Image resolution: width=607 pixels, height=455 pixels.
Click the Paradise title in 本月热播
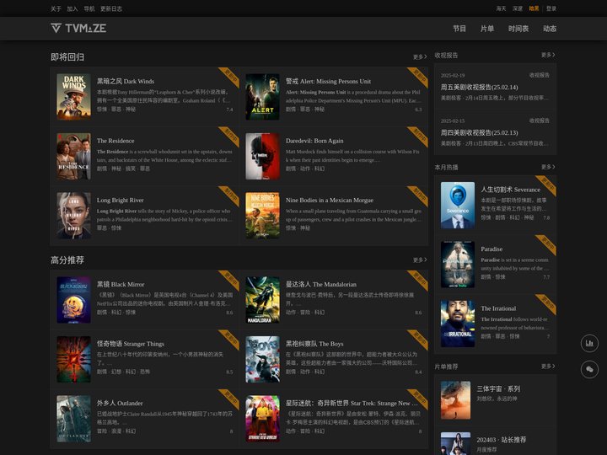pyautogui.click(x=492, y=249)
